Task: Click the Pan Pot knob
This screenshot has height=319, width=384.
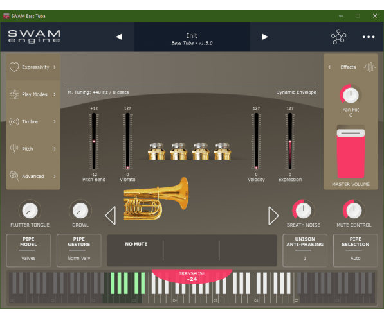Action: (351, 95)
